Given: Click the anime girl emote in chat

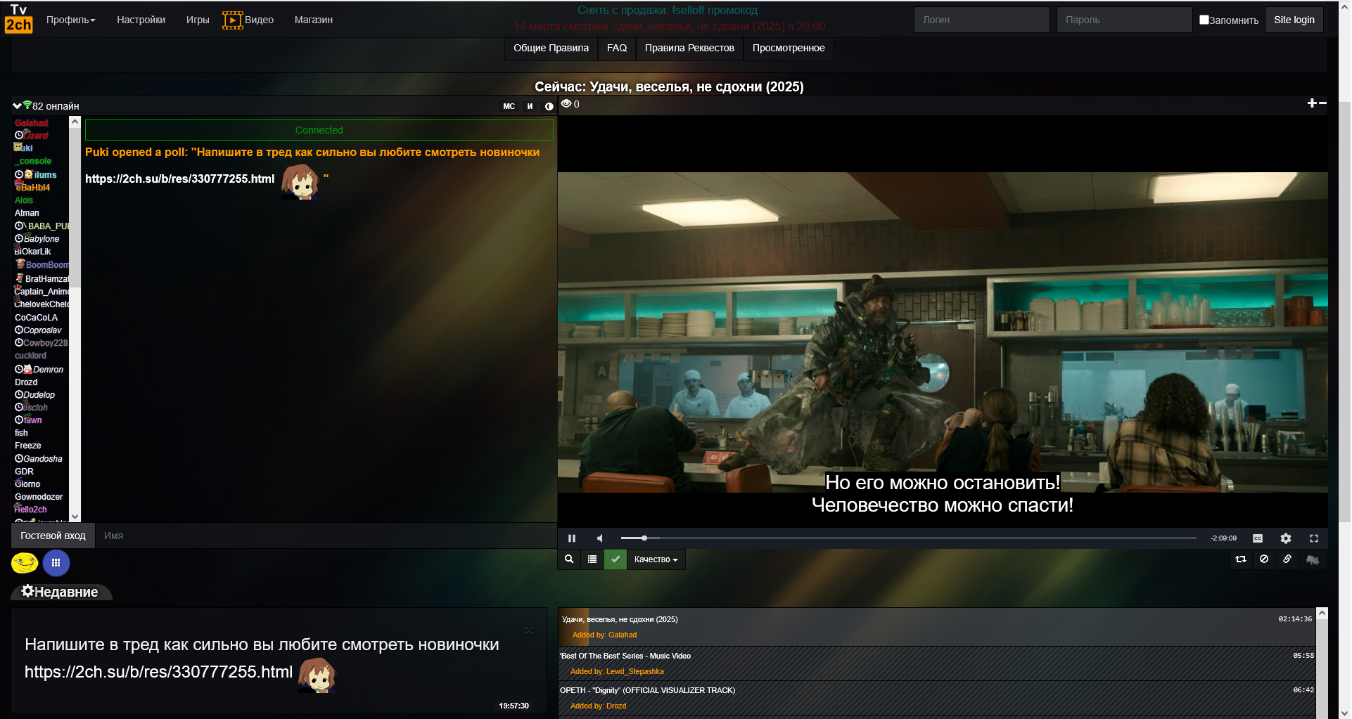Looking at the screenshot, I should click(x=300, y=182).
